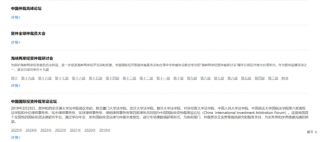This screenshot has height=142, width=320.
Task: Open the 2019年 forum link
Action: 105,130
